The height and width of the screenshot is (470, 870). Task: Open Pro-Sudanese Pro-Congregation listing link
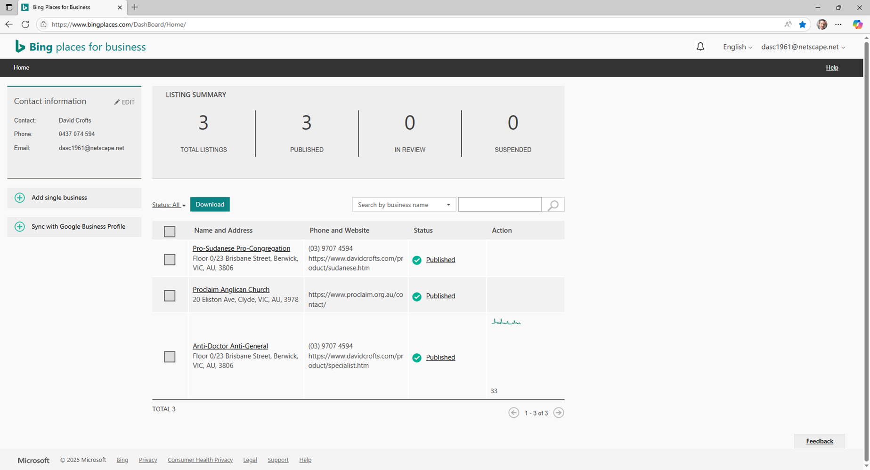tap(241, 248)
